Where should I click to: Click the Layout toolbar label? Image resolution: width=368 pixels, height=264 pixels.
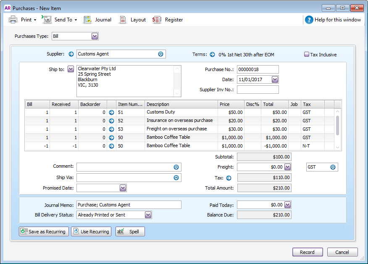(138, 20)
